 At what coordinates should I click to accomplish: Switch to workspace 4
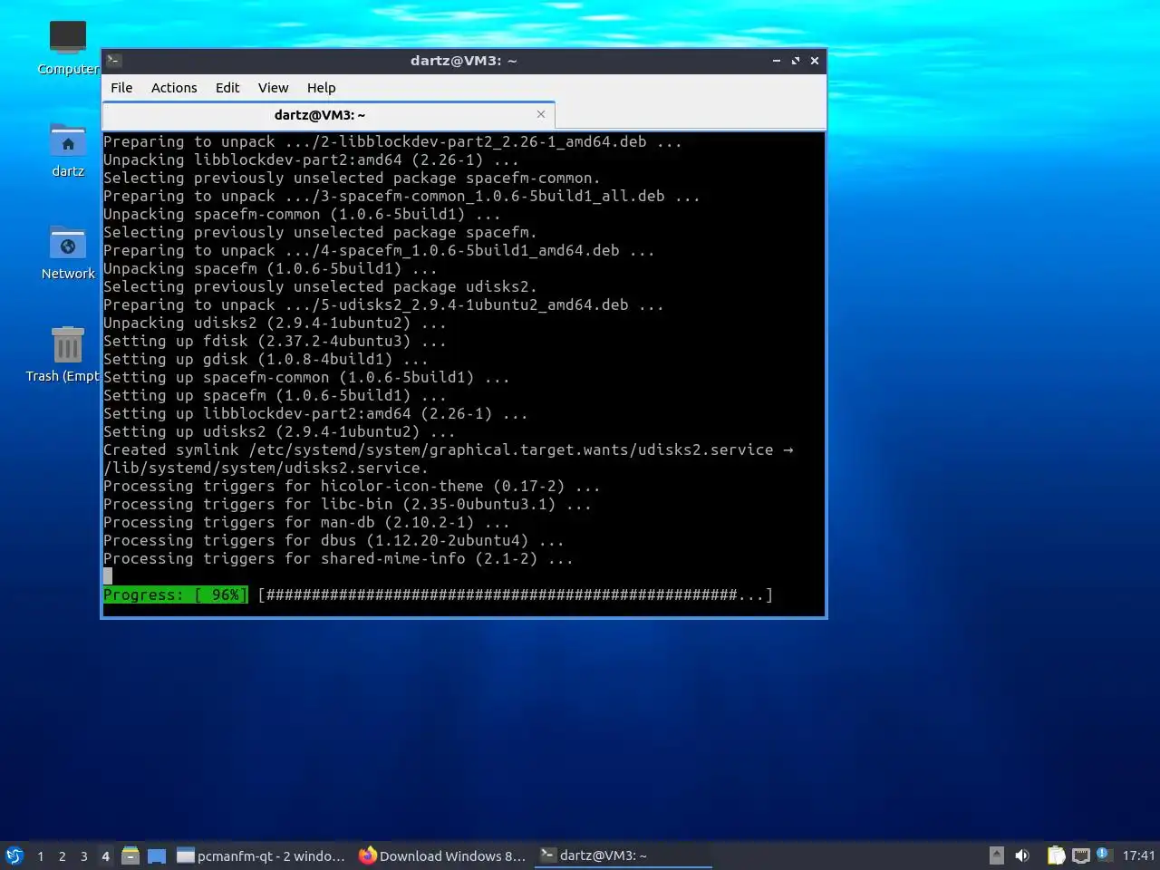(105, 855)
